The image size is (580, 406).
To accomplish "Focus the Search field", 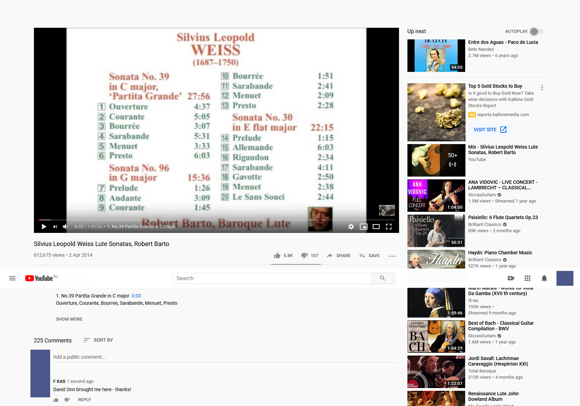I will coord(272,278).
